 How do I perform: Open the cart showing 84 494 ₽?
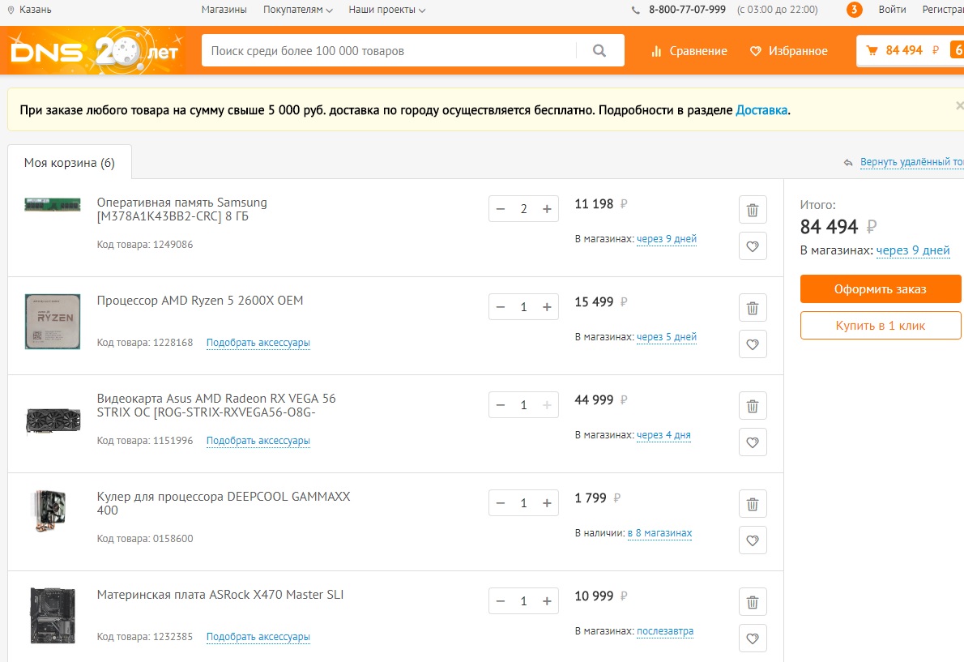point(910,50)
